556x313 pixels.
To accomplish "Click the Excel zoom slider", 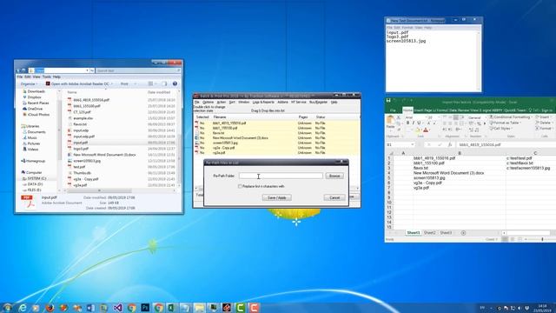I will click(542, 240).
